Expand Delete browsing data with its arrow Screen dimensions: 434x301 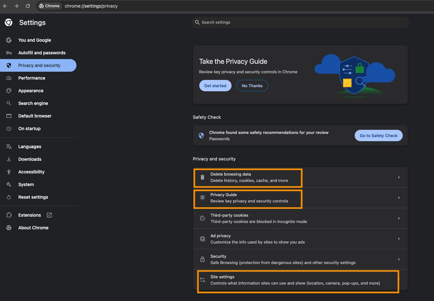click(399, 177)
